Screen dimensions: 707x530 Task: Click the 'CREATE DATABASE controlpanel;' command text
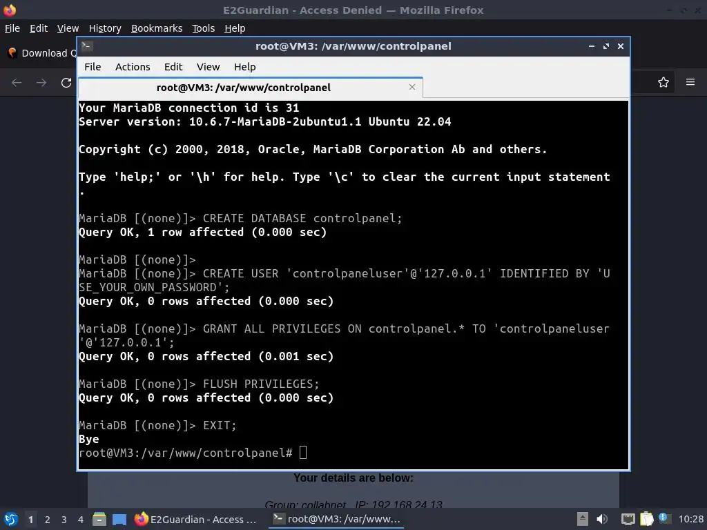coord(302,218)
